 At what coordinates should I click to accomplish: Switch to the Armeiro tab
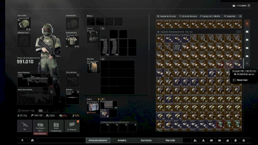(122, 140)
